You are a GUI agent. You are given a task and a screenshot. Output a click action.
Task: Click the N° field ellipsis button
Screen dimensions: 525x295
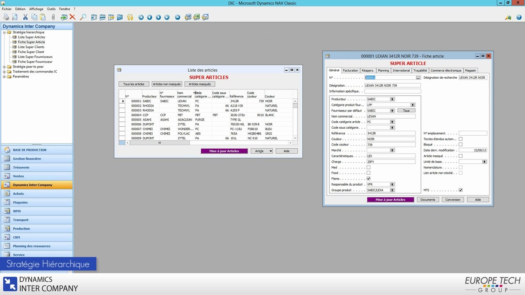[x=418, y=77]
